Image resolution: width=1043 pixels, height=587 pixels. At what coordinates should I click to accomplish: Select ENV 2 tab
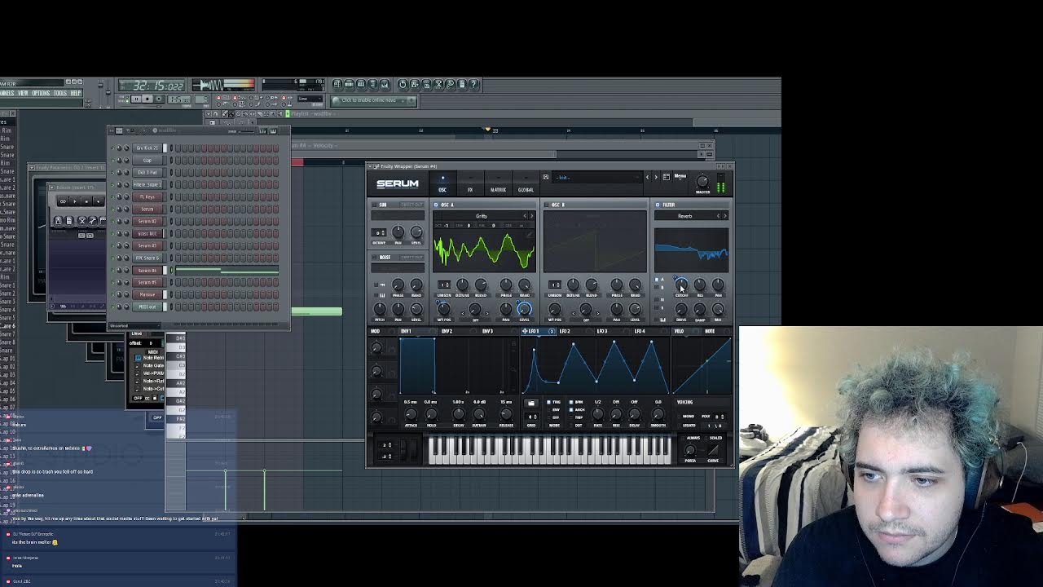click(447, 331)
